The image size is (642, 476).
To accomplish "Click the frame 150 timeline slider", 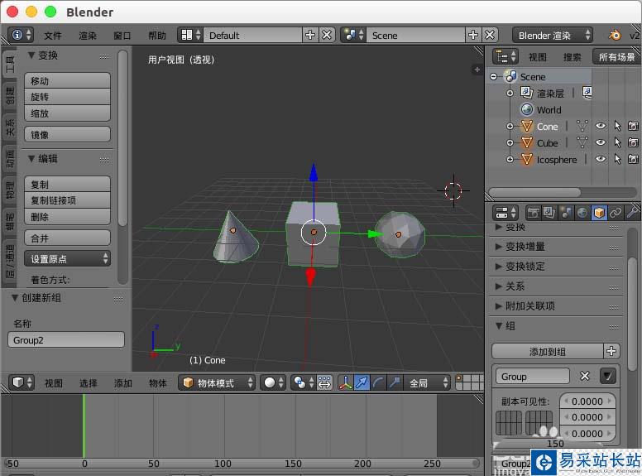I will pyautogui.click(x=555, y=444).
